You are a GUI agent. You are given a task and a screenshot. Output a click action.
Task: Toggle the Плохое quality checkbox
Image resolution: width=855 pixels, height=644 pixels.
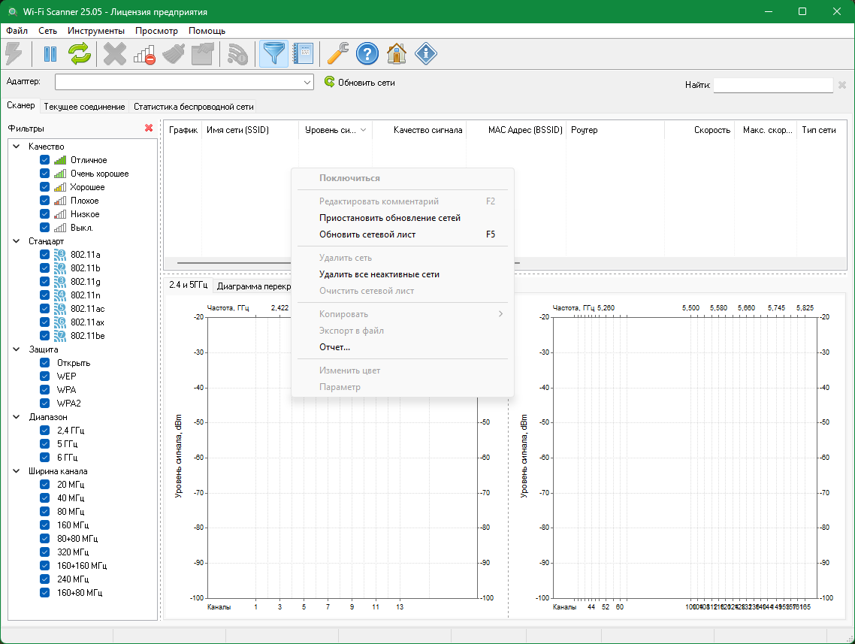[x=45, y=201]
